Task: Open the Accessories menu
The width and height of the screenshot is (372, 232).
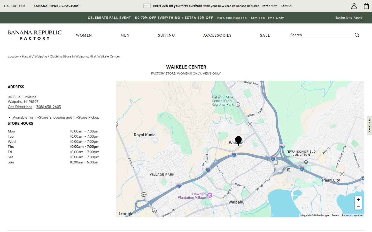Action: [217, 35]
